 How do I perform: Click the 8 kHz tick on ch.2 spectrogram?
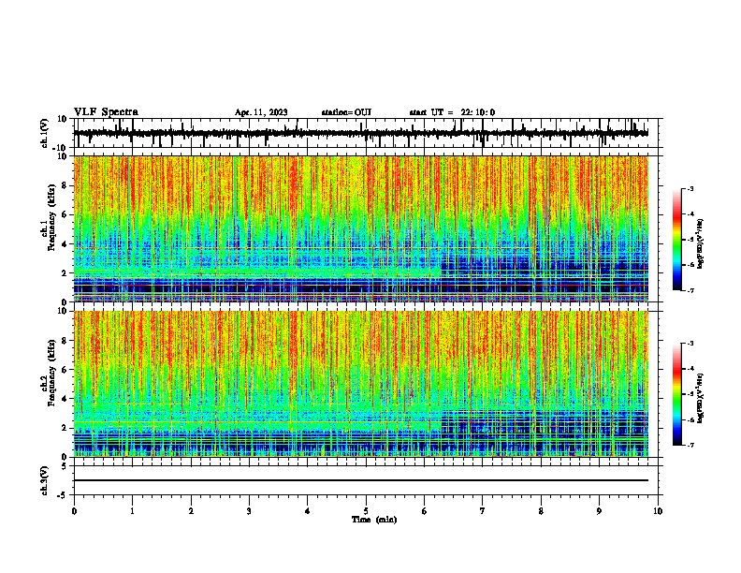click(x=65, y=341)
